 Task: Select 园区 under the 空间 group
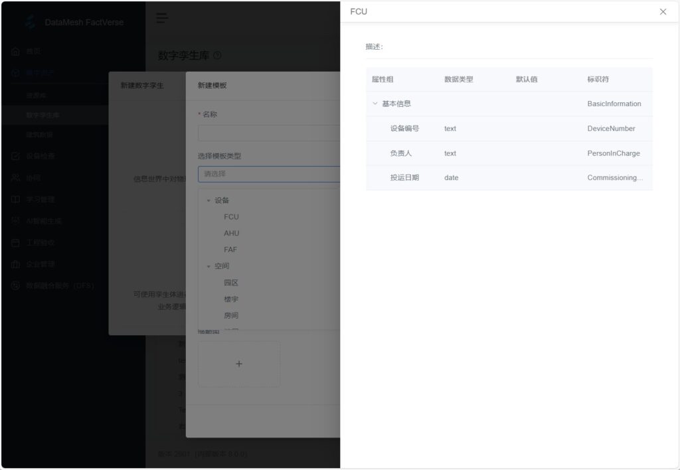(230, 283)
